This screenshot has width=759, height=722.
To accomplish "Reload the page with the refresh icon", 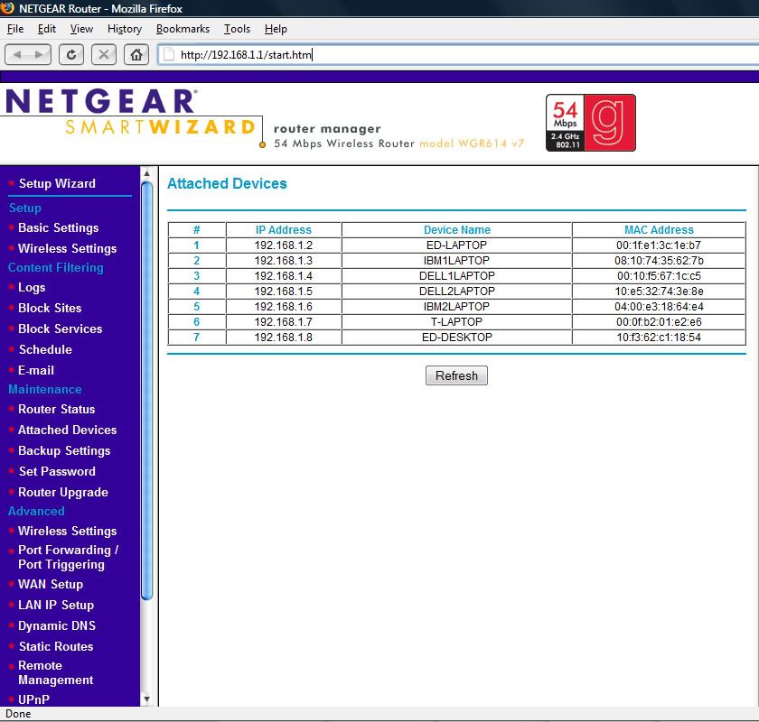I will point(71,55).
